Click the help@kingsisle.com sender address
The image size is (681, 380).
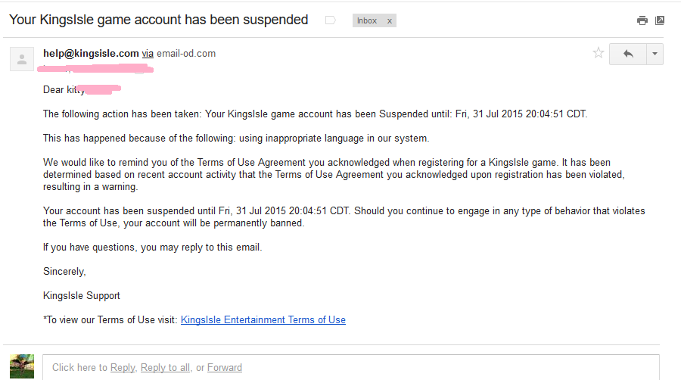click(x=91, y=54)
